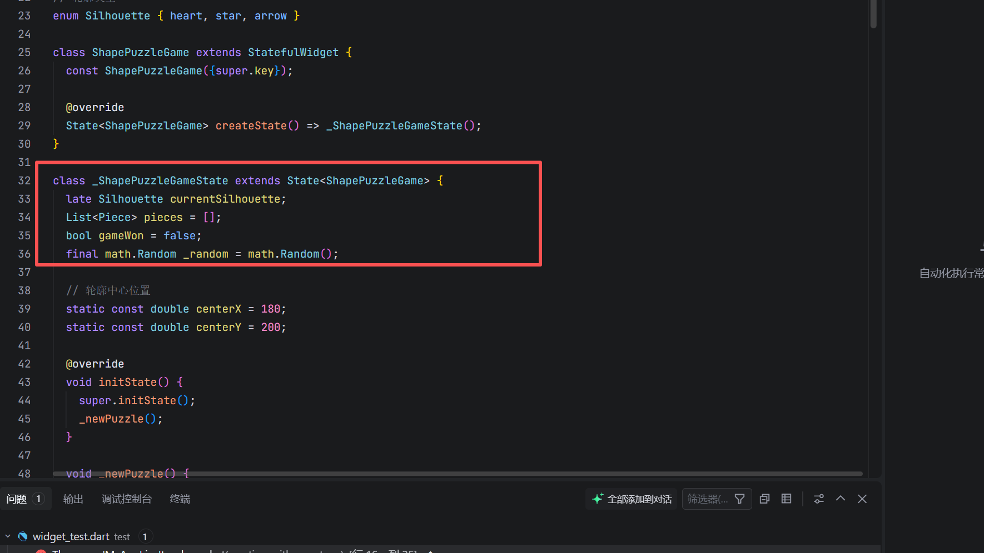Focus the 筛选器 filter input field

tap(708, 499)
